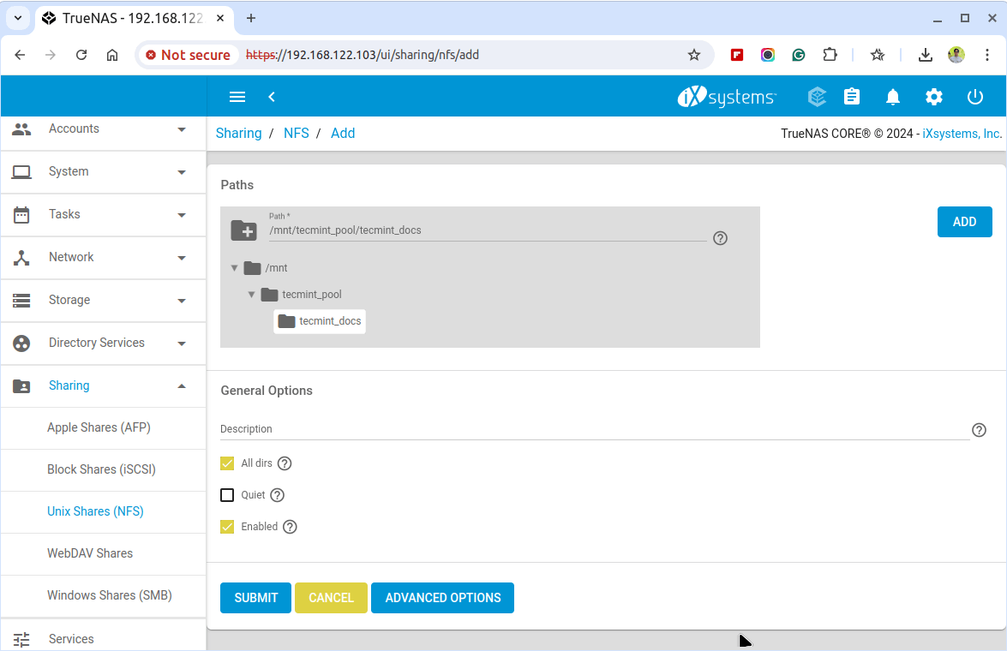Open the task manager clipboard icon
This screenshot has height=651, width=1007.
[x=852, y=97]
